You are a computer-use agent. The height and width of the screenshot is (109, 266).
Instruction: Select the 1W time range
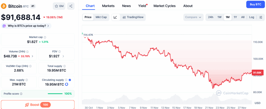point(220,17)
